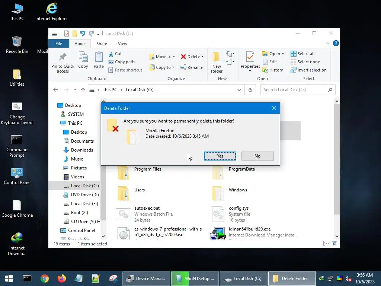Click the Cut scissors icon
This screenshot has height=286, width=381.
111,54
